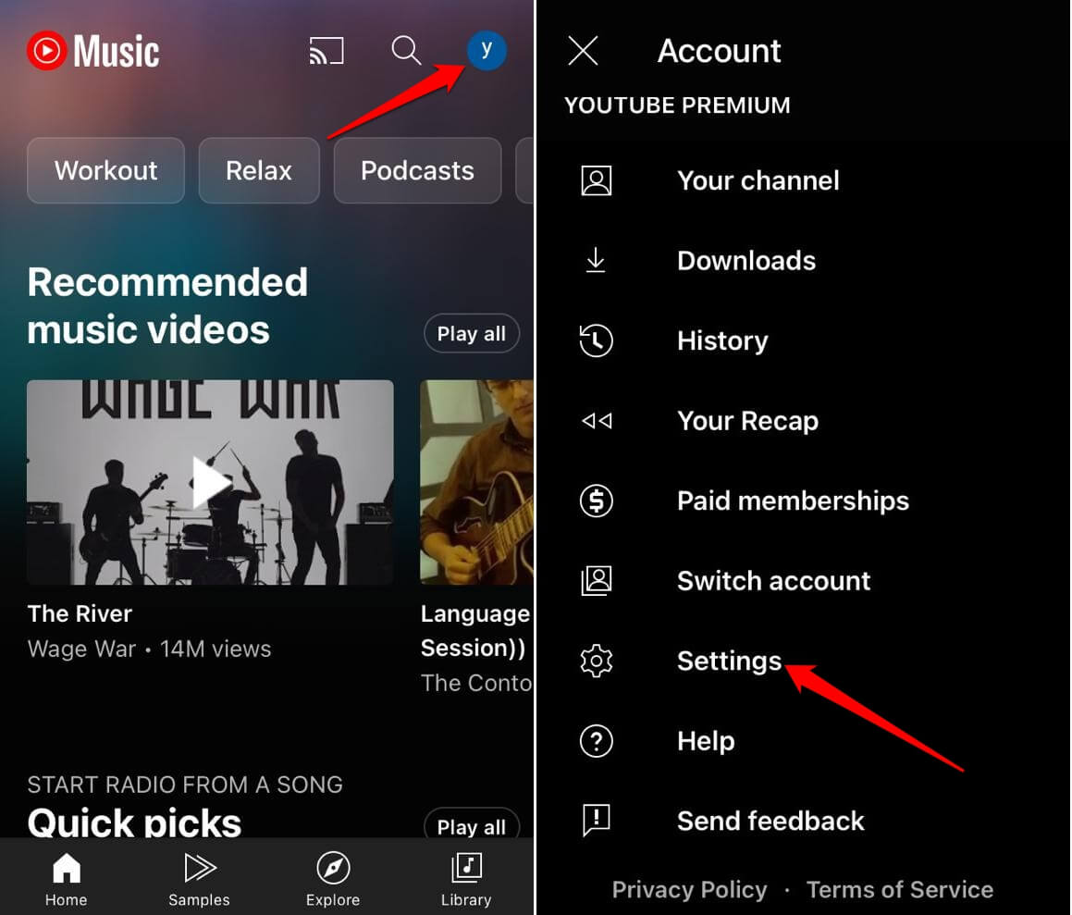Click the Settings gear icon
Viewport: 1072px width, 915px height.
coord(597,661)
